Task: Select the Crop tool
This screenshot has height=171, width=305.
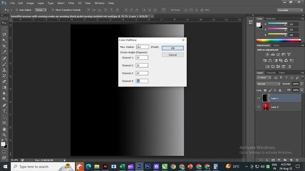Action: tap(4, 46)
